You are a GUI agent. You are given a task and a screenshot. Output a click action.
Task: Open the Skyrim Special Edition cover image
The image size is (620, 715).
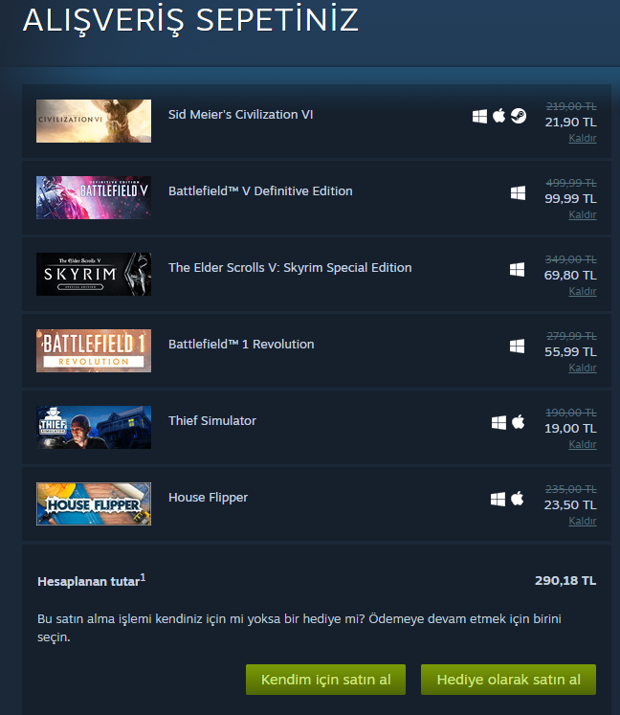click(x=94, y=274)
